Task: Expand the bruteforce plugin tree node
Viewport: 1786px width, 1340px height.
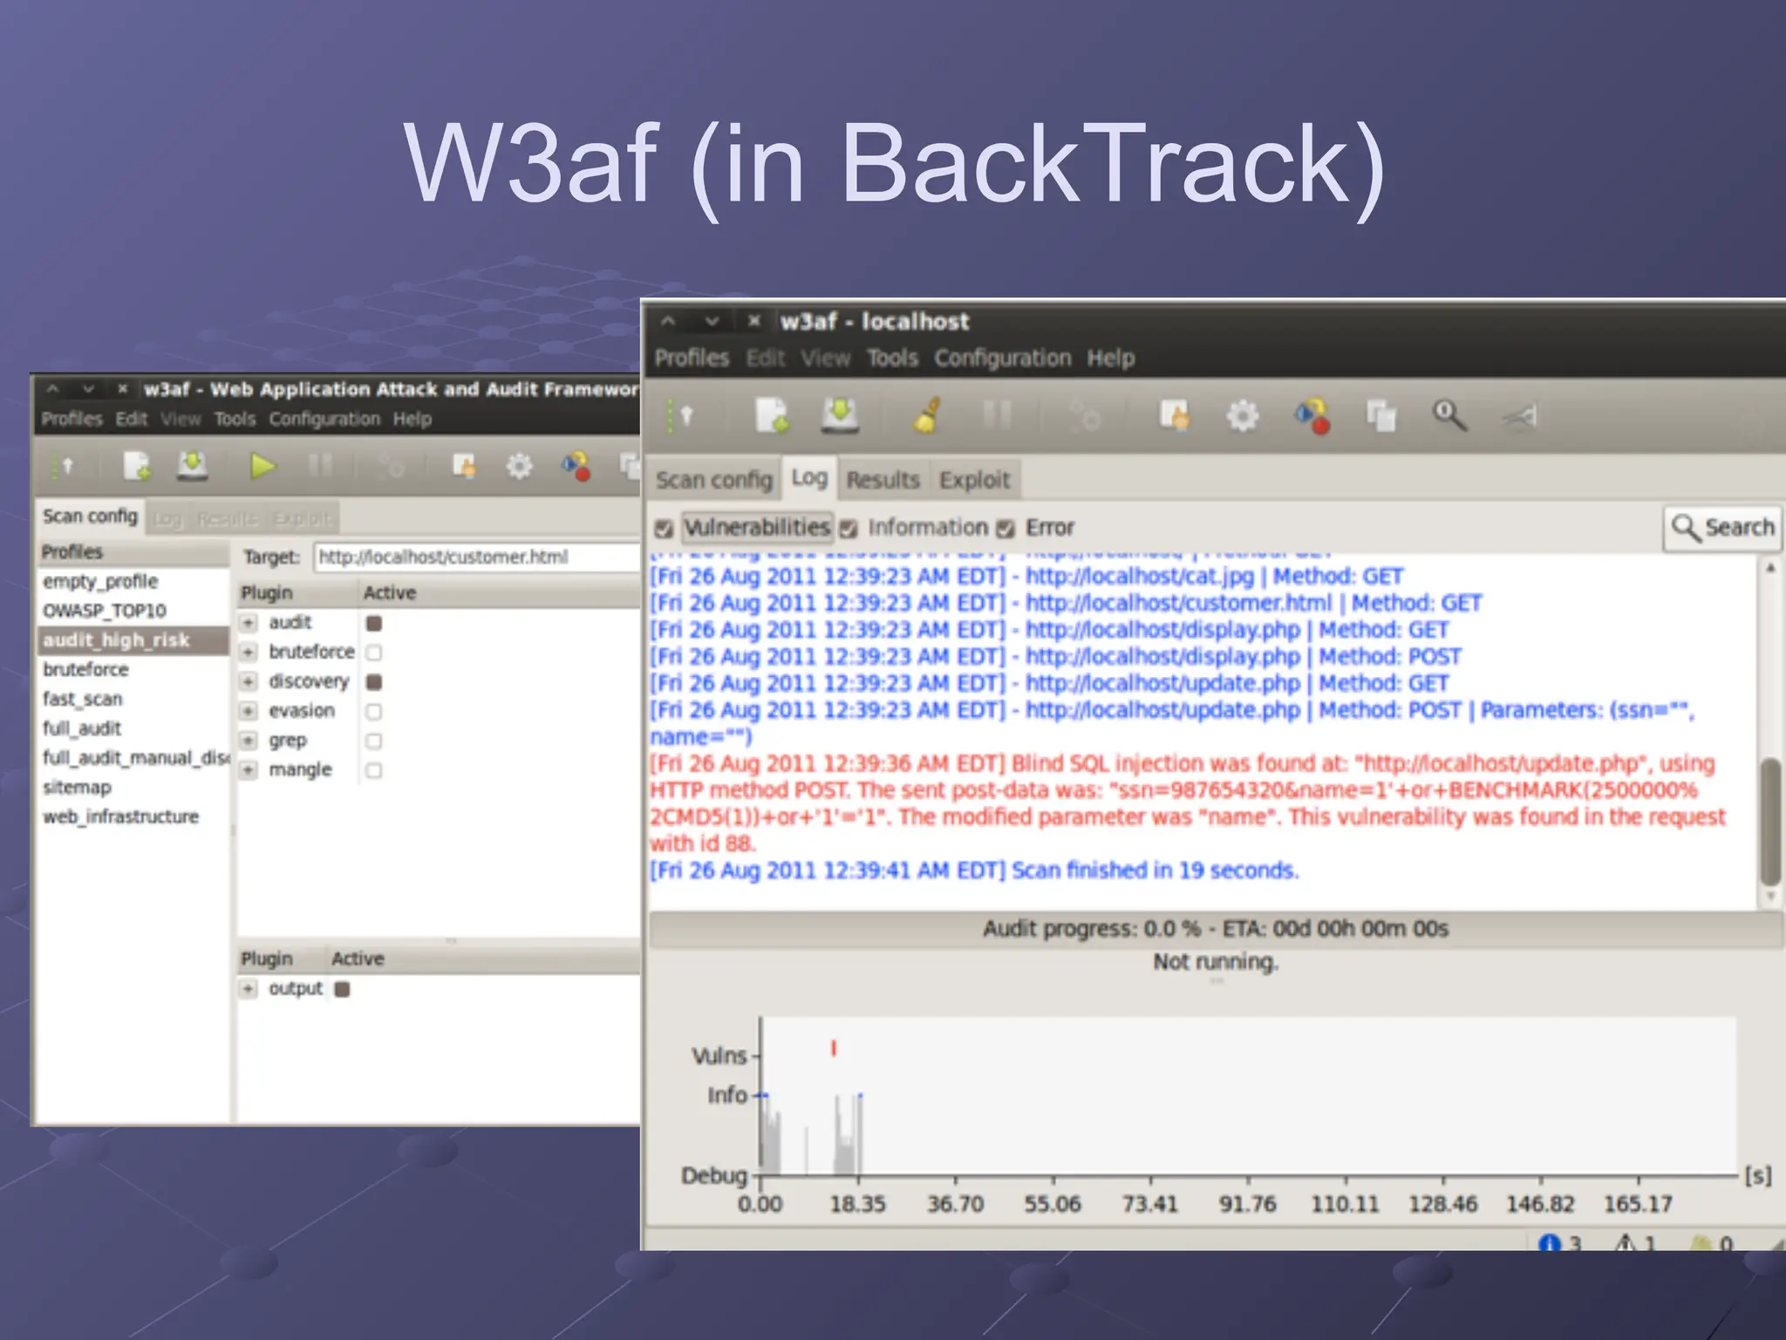Action: pos(249,653)
